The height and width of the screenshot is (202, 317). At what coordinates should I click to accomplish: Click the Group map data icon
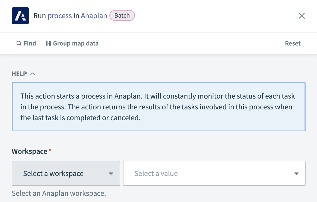tap(49, 43)
